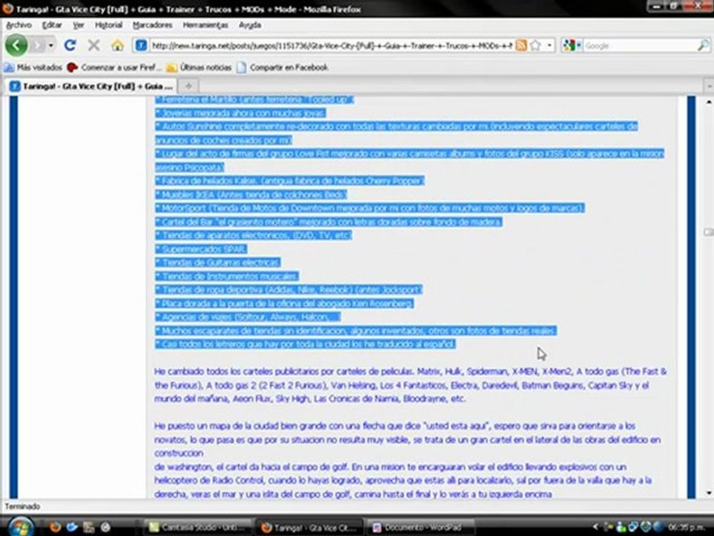Image resolution: width=714 pixels, height=536 pixels.
Task: Open the Google search engine selector
Action: (x=572, y=45)
